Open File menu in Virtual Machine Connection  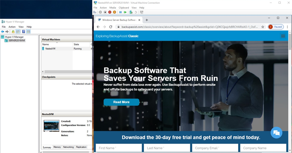tap(96, 8)
